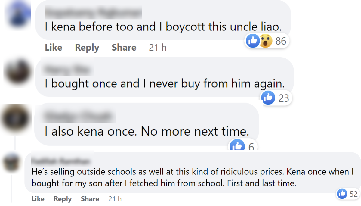Screen dimensions: 361x206
Task: Open the blurred author name above "I kena before"
Action: (93, 13)
